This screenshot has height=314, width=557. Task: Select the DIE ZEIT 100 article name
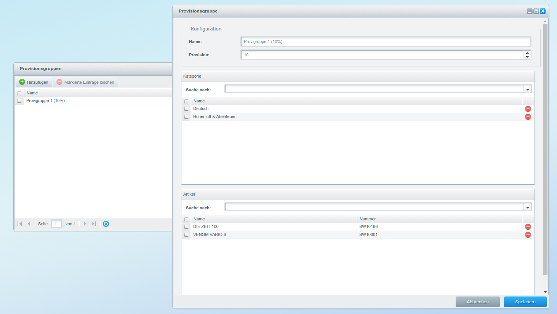pos(206,227)
